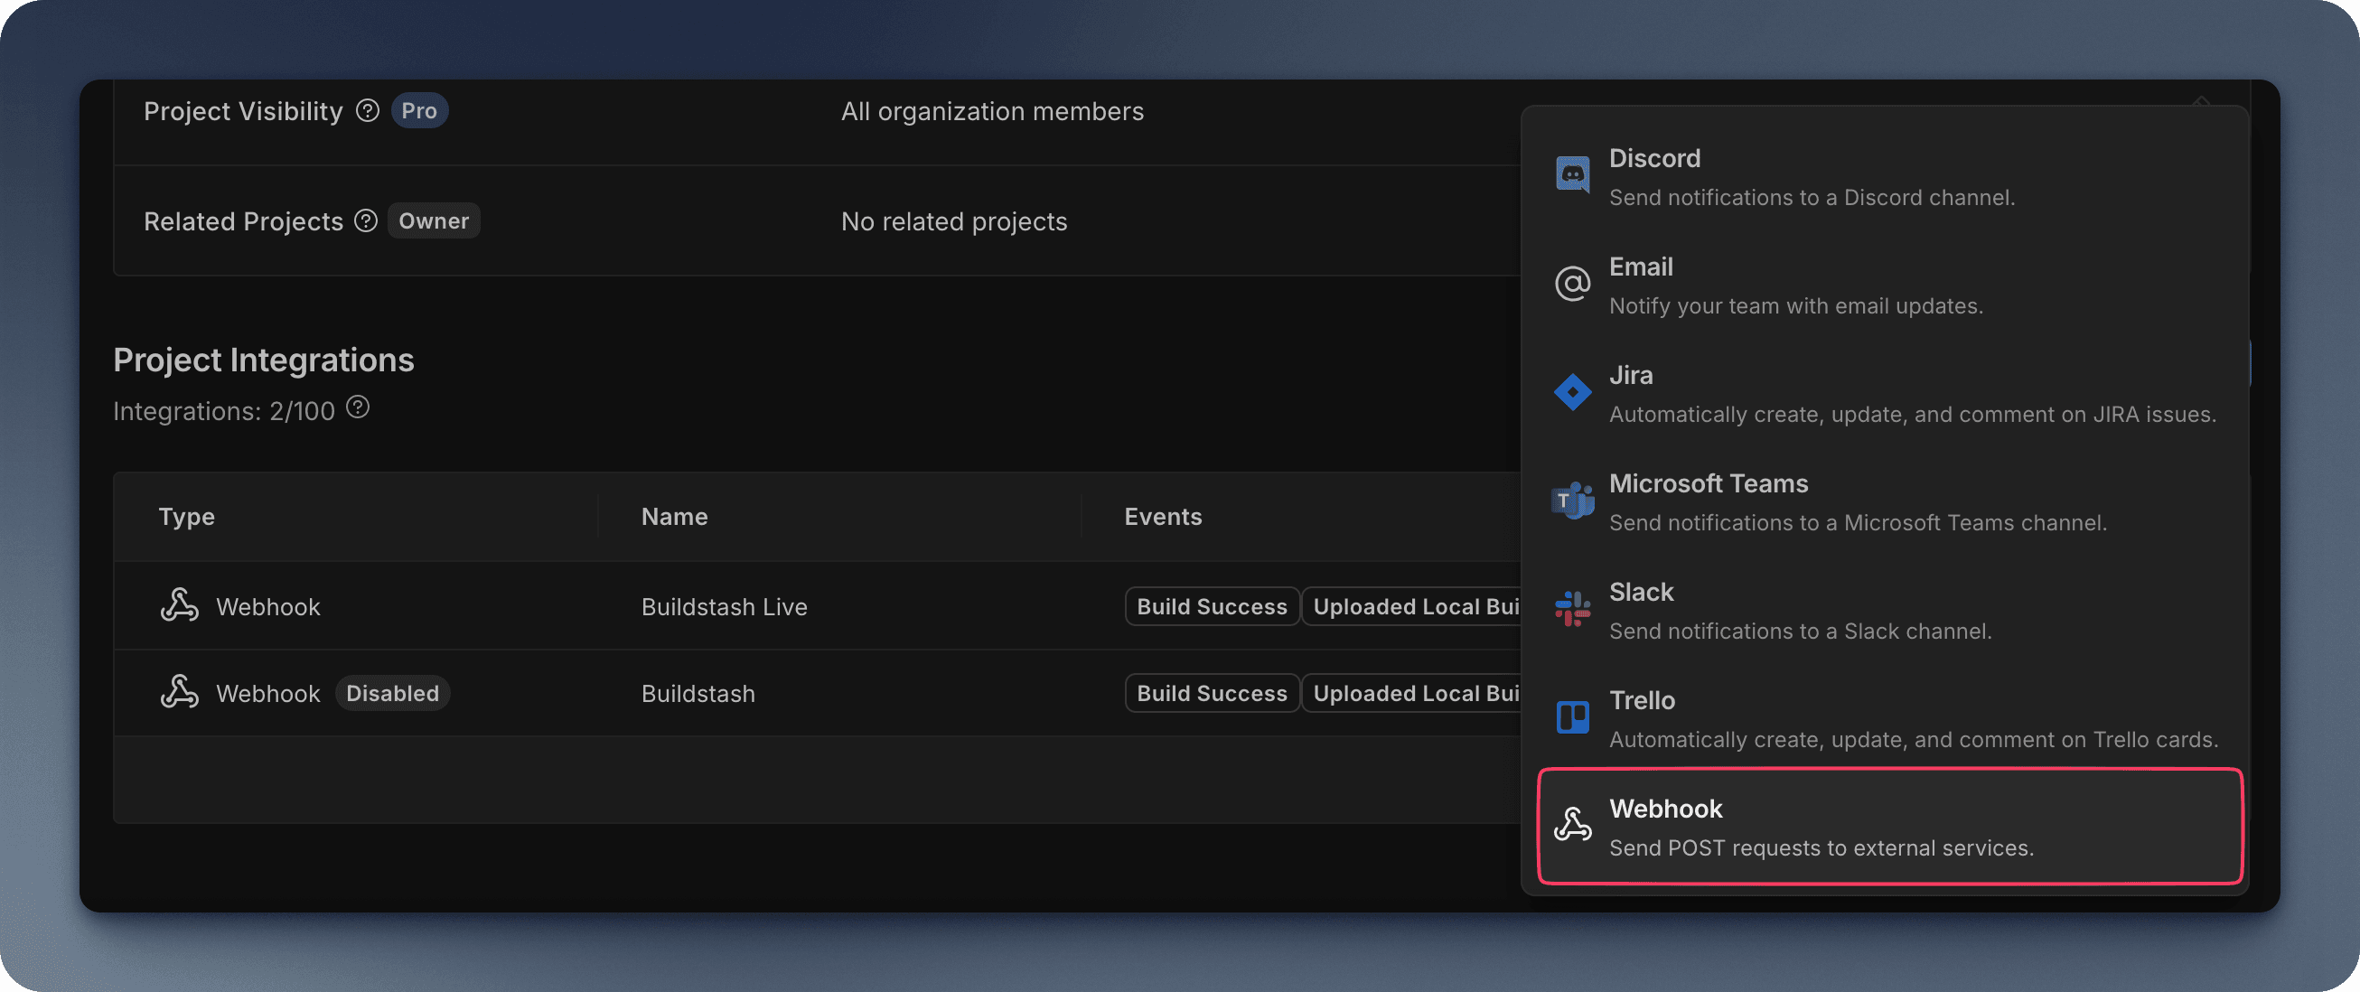Select the Slack icon
This screenshot has width=2360, height=992.
1572,608
